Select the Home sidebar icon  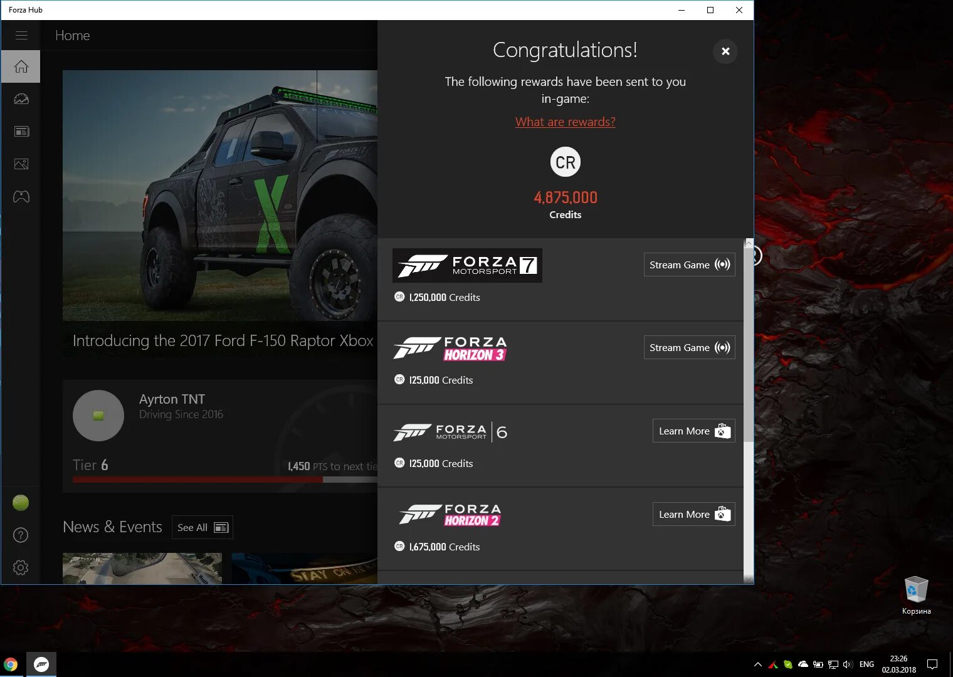pyautogui.click(x=21, y=66)
